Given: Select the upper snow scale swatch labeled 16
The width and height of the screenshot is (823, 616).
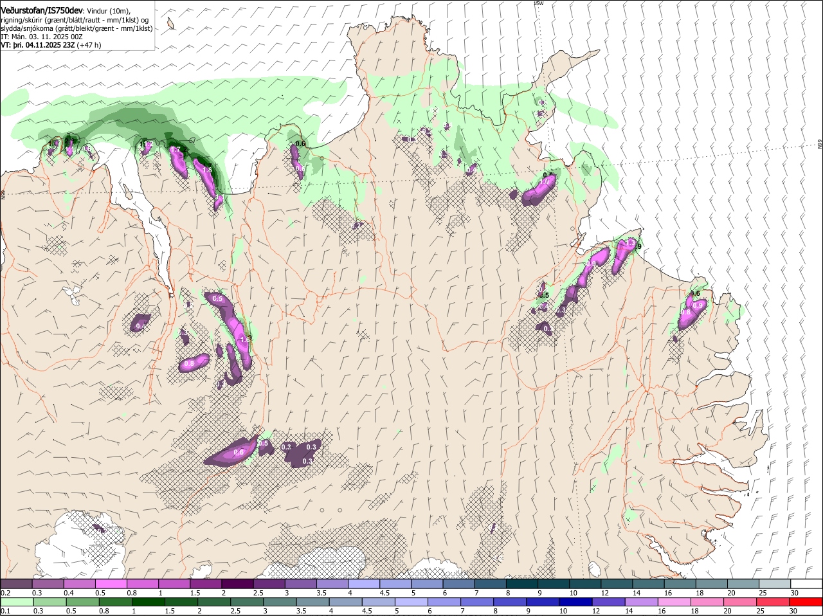Looking at the screenshot, I should click(680, 584).
